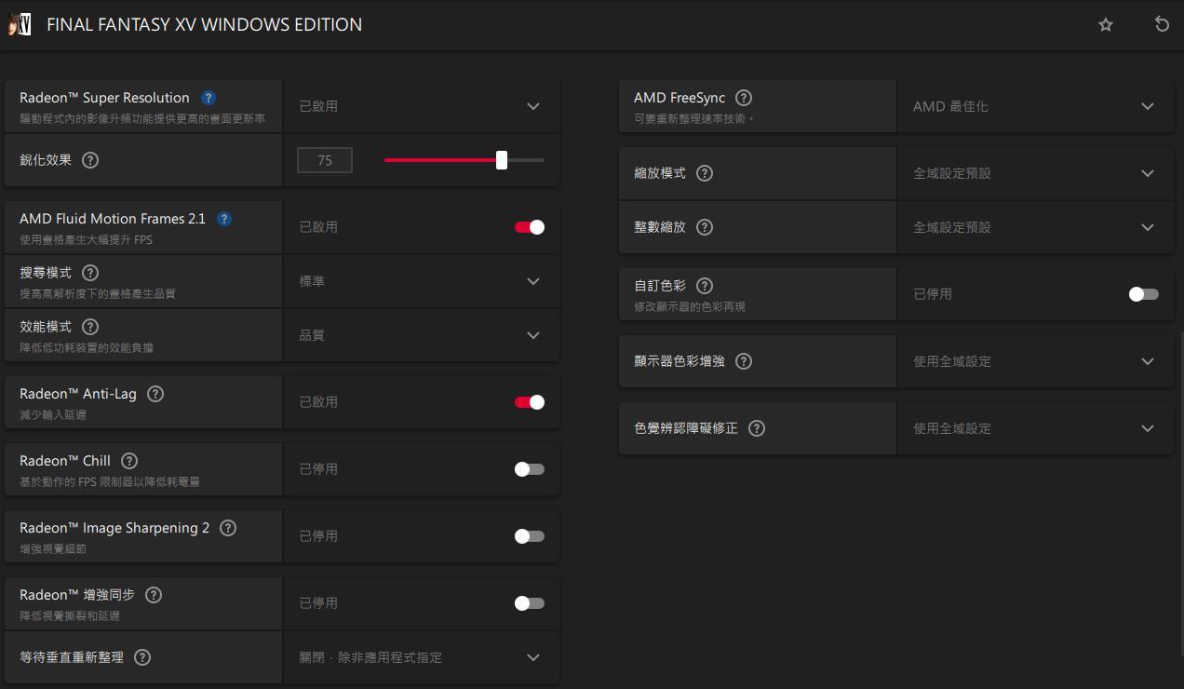
Task: Click the AMD Fluid Motion Frames 2.1 label
Action: (x=113, y=219)
